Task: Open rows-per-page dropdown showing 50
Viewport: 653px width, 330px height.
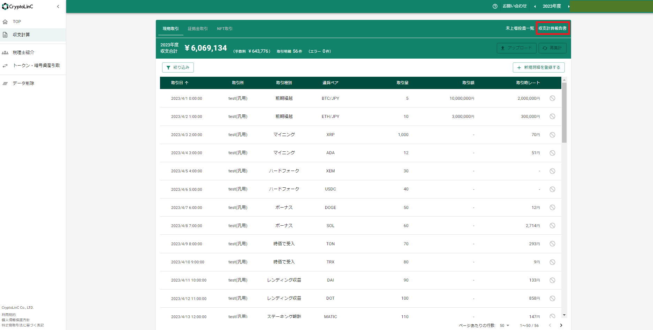Action: point(504,325)
